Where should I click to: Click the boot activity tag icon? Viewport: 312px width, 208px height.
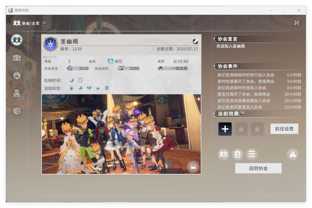point(80,88)
